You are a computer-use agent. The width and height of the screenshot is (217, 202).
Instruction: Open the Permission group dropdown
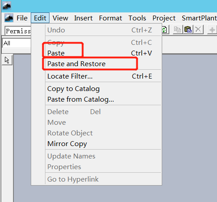[18, 31]
